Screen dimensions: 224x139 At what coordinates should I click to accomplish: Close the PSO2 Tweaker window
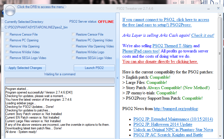(x=218, y=8)
